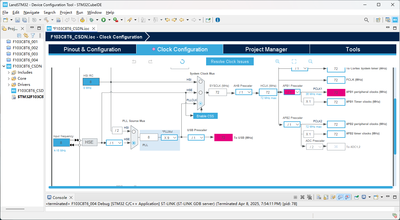The height and width of the screenshot is (220, 400).
Task: Start debugging with the green bug icon
Action: pyautogui.click(x=91, y=20)
